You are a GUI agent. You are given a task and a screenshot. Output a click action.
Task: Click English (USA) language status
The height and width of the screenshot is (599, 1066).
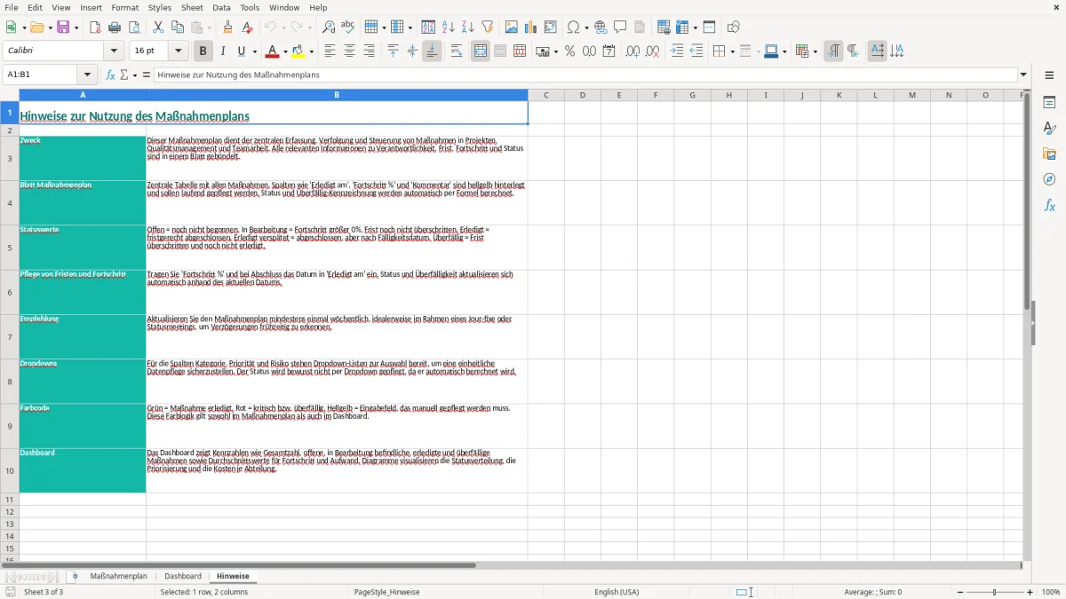[x=617, y=592]
